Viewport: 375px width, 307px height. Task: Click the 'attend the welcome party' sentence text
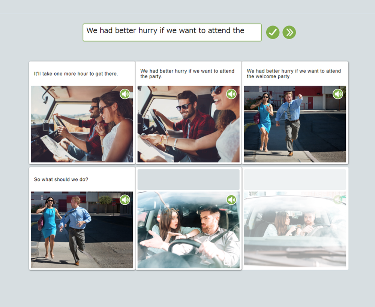(x=294, y=74)
